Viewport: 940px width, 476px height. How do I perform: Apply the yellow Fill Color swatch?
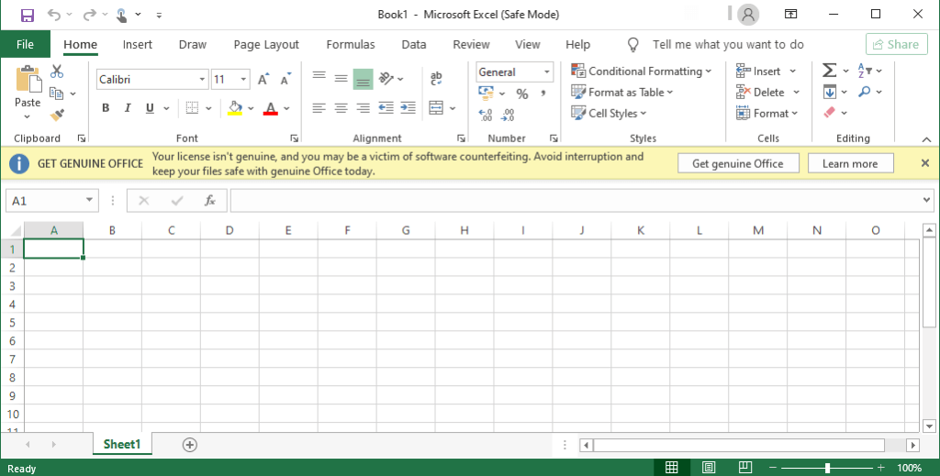tap(235, 108)
